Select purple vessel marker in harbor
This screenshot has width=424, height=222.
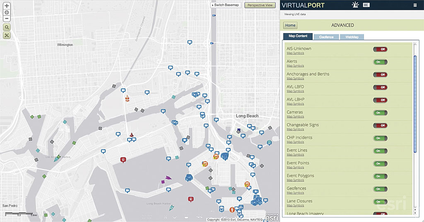(x=169, y=178)
